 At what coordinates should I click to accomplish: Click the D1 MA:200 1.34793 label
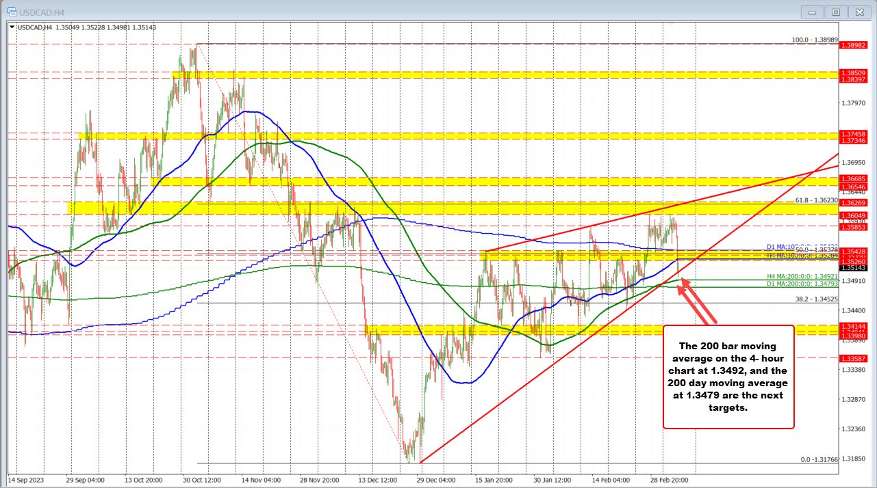point(802,284)
